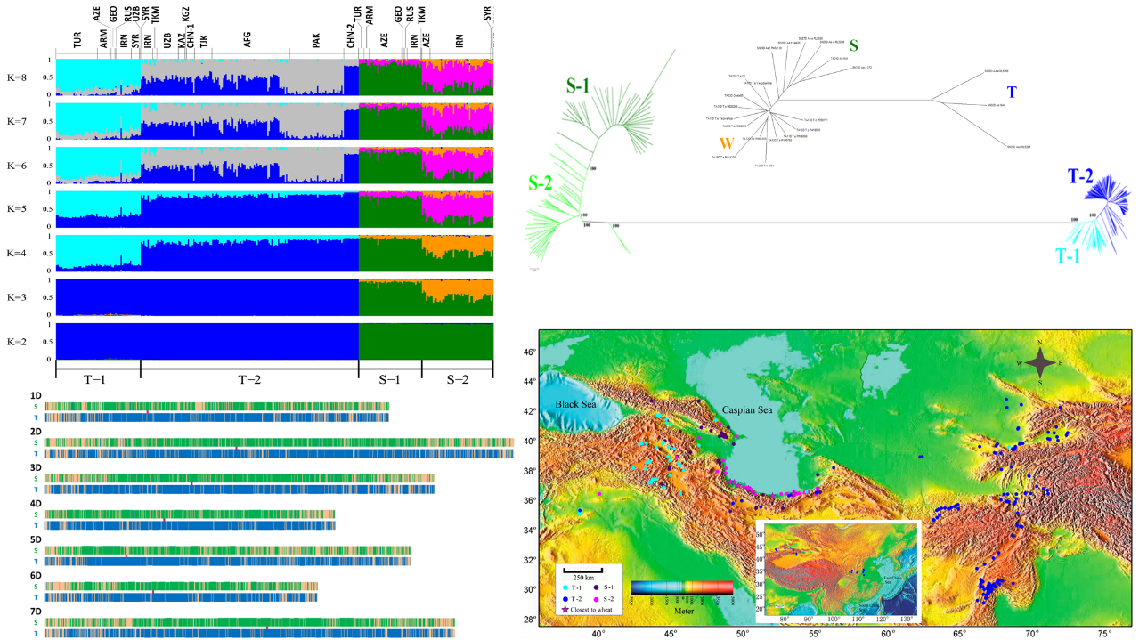
Task: Click the cyan T-1 clade label in tree
Action: (x=1070, y=255)
